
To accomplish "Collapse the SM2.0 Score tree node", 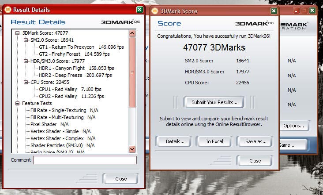I will tap(26, 40).
